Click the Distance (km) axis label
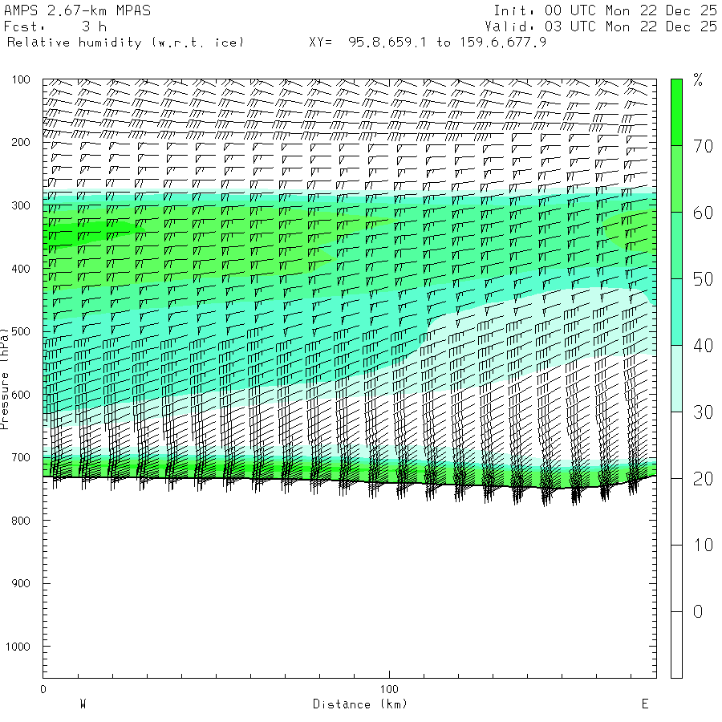This screenshot has width=722, height=722. click(359, 704)
